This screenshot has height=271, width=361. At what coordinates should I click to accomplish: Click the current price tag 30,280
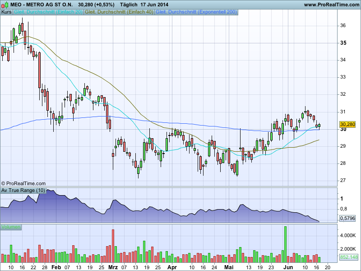(347, 125)
